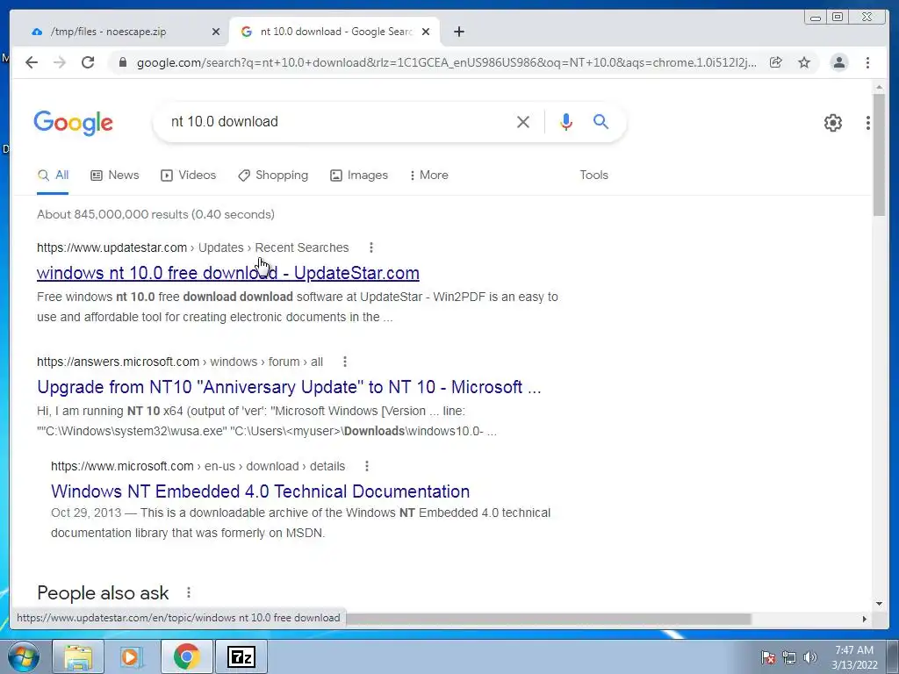
Task: Click the Action Center flag icon
Action: [x=767, y=657]
